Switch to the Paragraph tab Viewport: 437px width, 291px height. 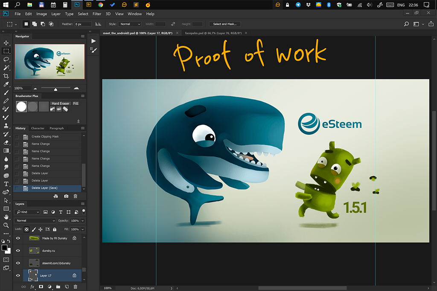[x=57, y=128]
